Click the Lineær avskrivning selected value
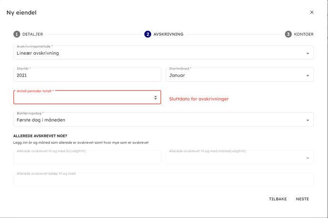328x218 pixels. click(38, 53)
